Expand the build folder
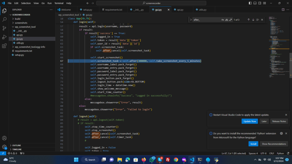Image resolution: width=292 pixels, height=164 pixels. (17, 19)
